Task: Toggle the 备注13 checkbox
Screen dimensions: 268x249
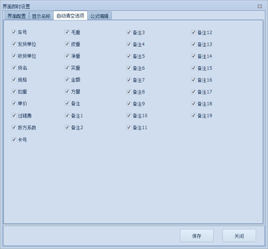Action: click(193, 44)
